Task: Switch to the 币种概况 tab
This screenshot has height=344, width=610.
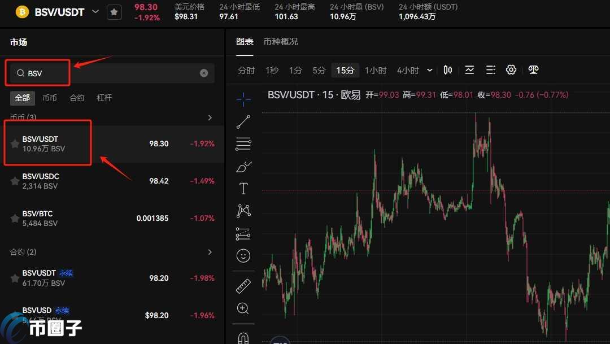Action: 281,42
